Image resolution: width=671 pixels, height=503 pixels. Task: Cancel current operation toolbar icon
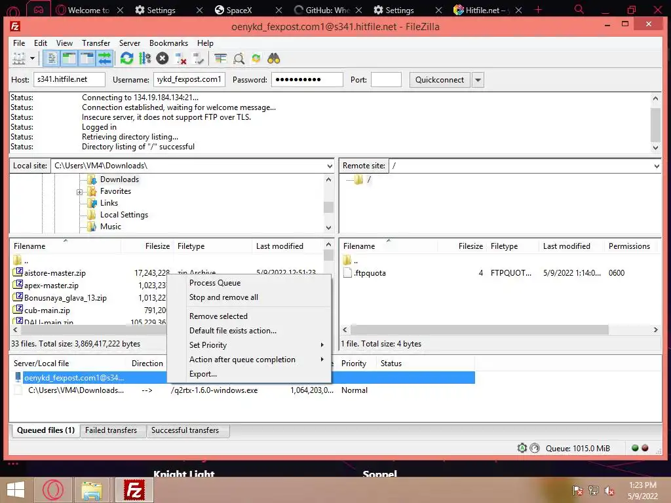[163, 58]
